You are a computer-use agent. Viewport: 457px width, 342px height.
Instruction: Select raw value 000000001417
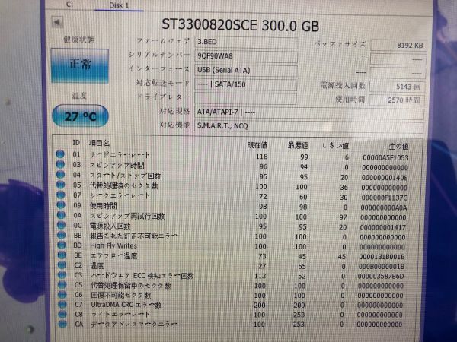[x=383, y=227]
